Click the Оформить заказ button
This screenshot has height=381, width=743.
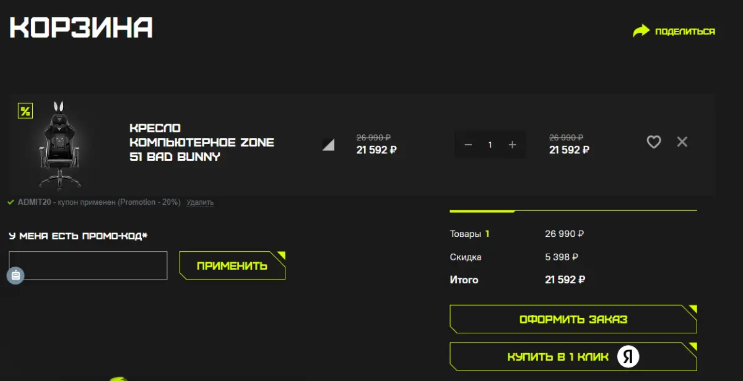point(573,319)
